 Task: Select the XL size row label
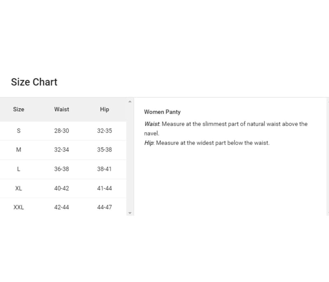[19, 188]
